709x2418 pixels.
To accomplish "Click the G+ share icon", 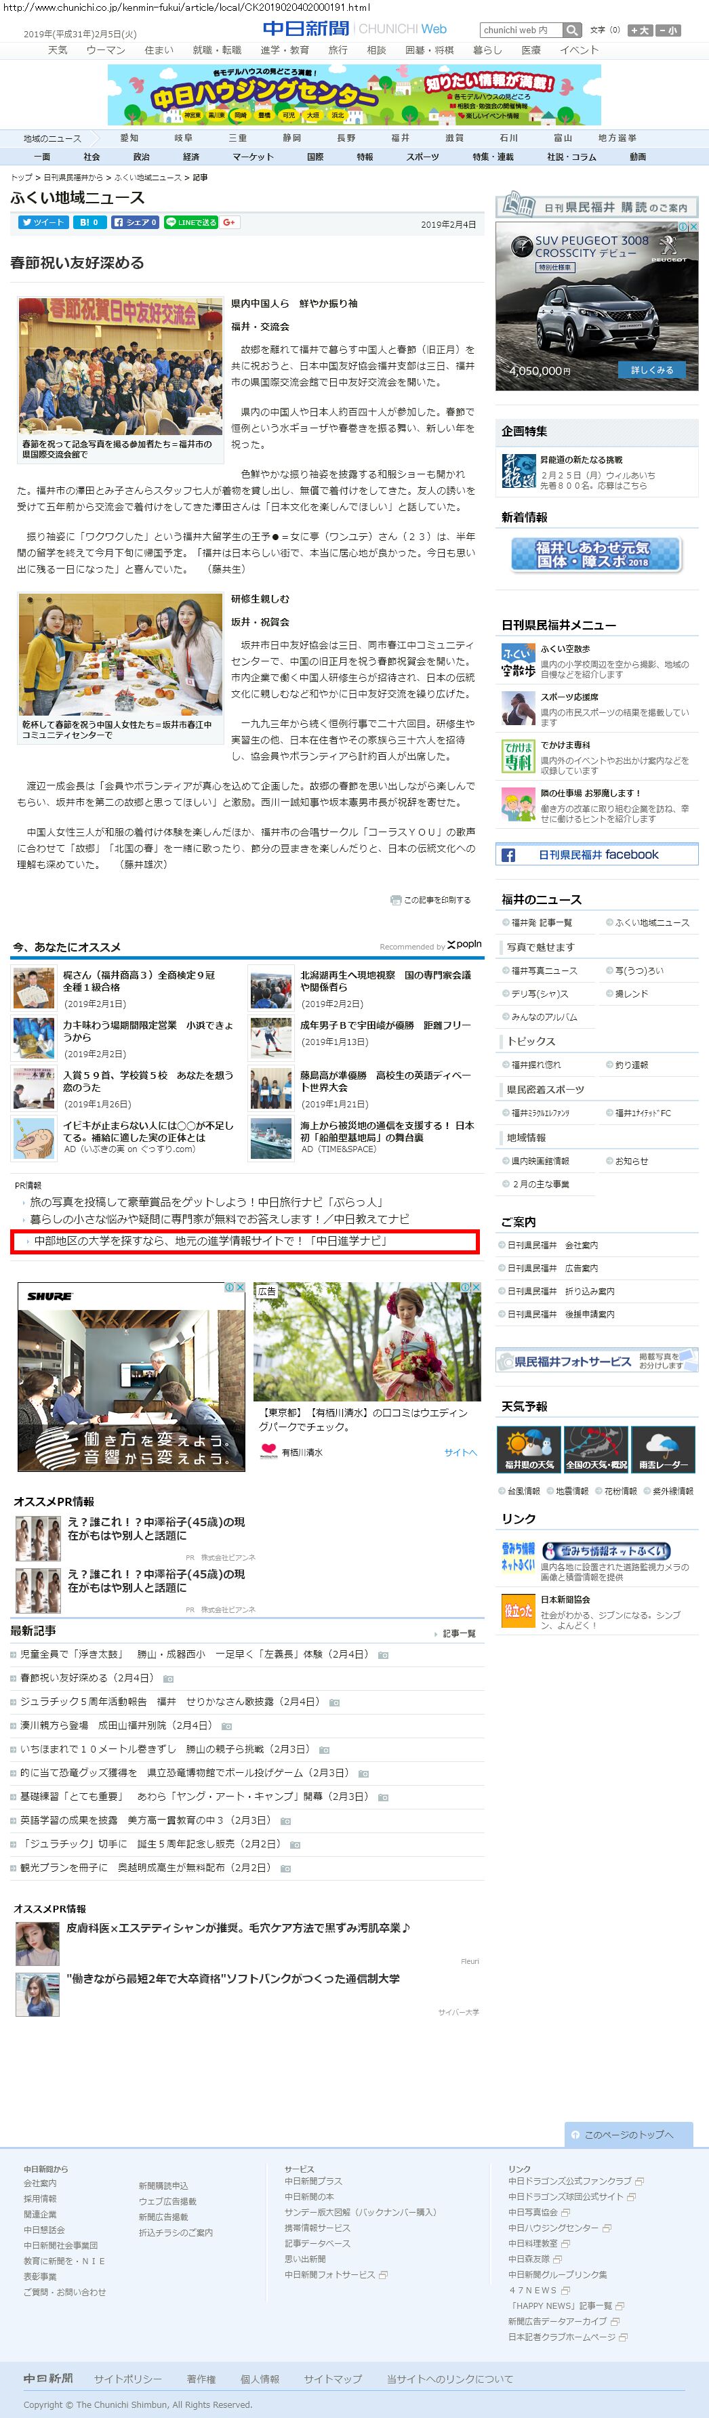I will click(230, 222).
